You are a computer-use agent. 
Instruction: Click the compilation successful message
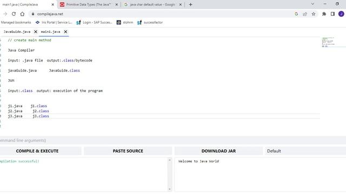coord(19,161)
